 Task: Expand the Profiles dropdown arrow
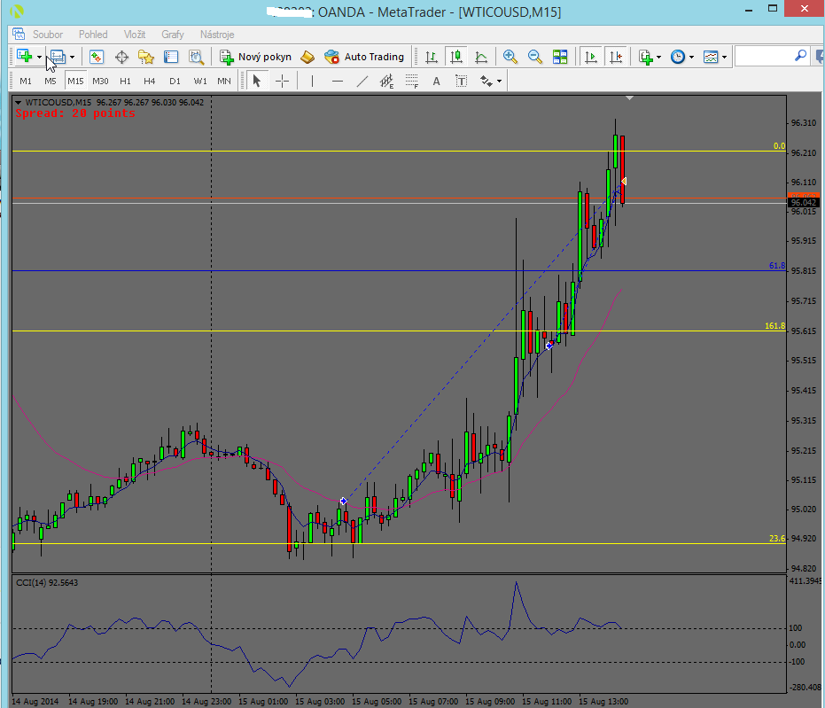tap(72, 57)
